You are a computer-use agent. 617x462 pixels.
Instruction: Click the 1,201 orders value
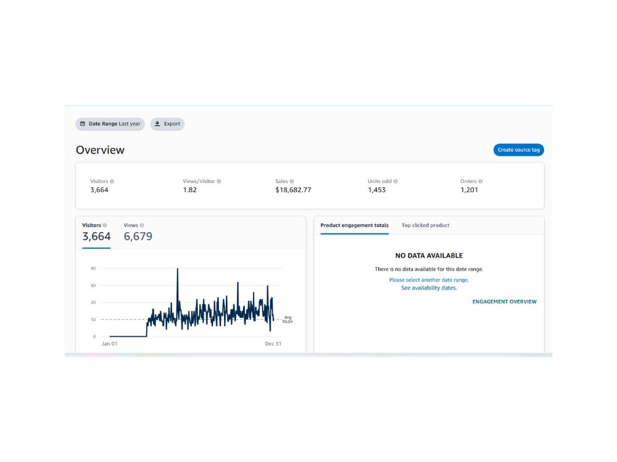point(469,190)
